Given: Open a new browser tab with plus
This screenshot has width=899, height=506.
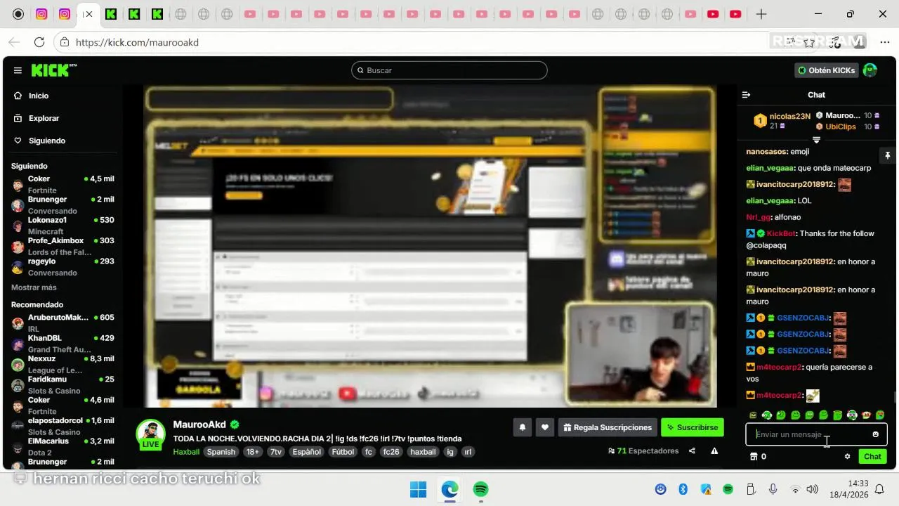Looking at the screenshot, I should [761, 14].
